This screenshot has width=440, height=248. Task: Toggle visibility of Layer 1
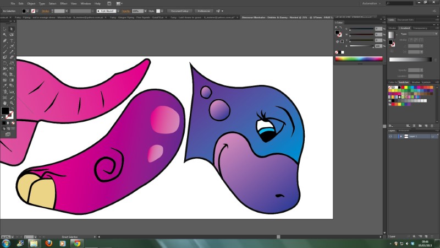coord(390,136)
